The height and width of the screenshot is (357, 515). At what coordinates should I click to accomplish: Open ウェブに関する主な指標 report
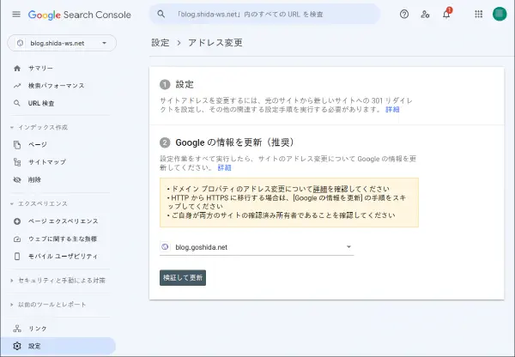[x=63, y=239]
